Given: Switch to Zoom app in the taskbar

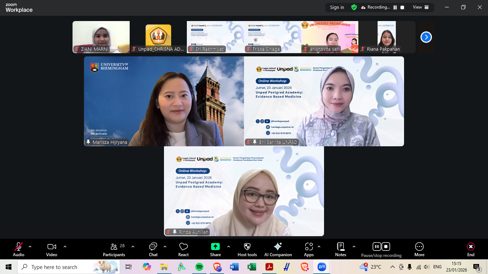Looking at the screenshot, I should coord(322,267).
